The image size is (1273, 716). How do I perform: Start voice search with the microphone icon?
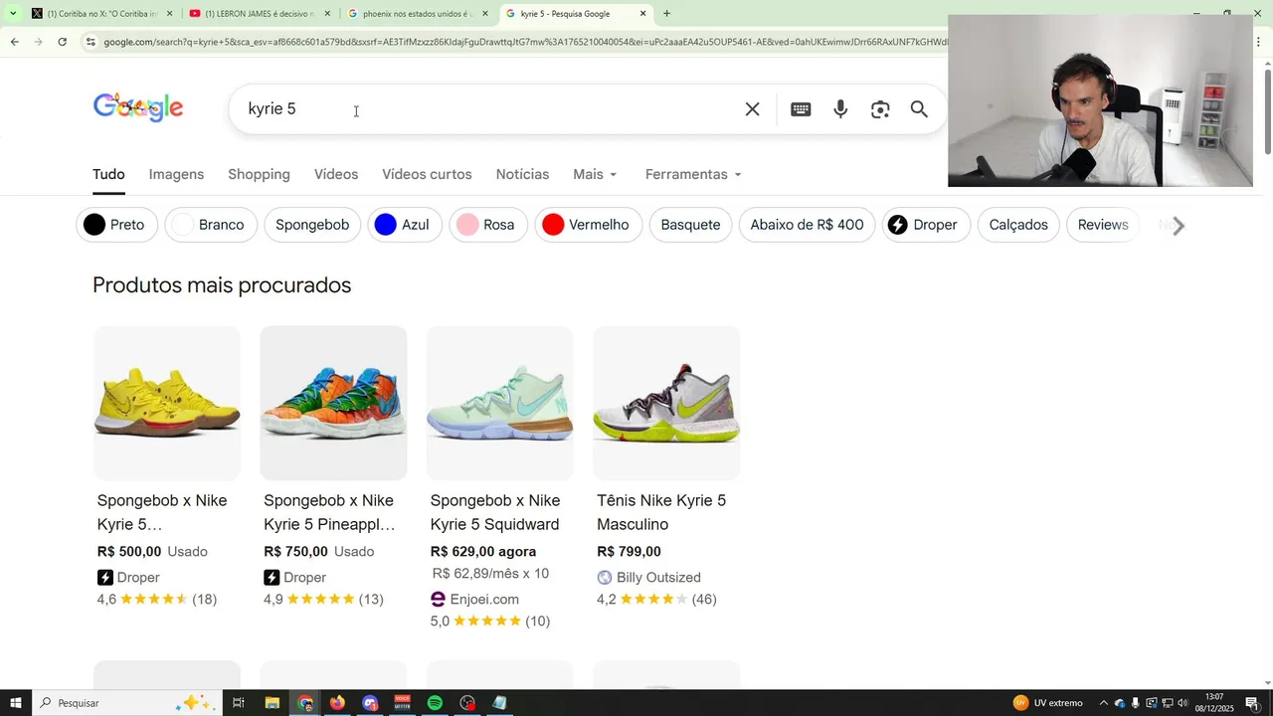[840, 109]
